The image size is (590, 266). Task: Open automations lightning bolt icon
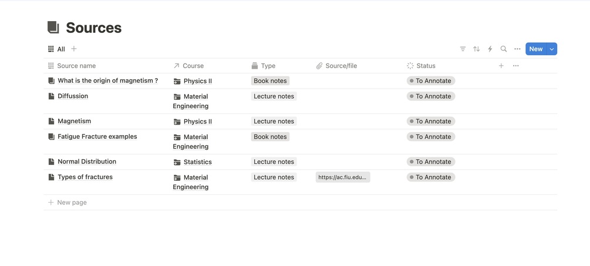pos(490,49)
